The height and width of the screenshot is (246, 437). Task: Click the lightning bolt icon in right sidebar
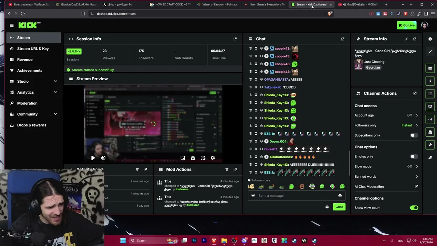pos(430,81)
